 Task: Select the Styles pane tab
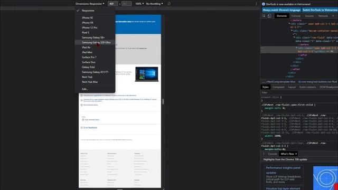pyautogui.click(x=265, y=87)
